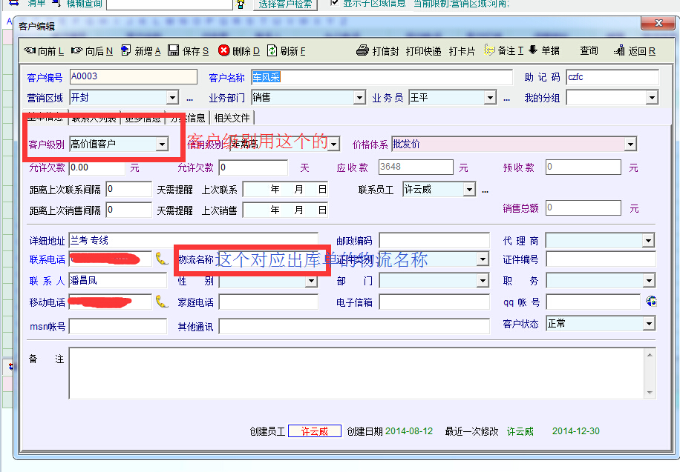
Task: Refresh the form with 刷新
Action: 272,51
